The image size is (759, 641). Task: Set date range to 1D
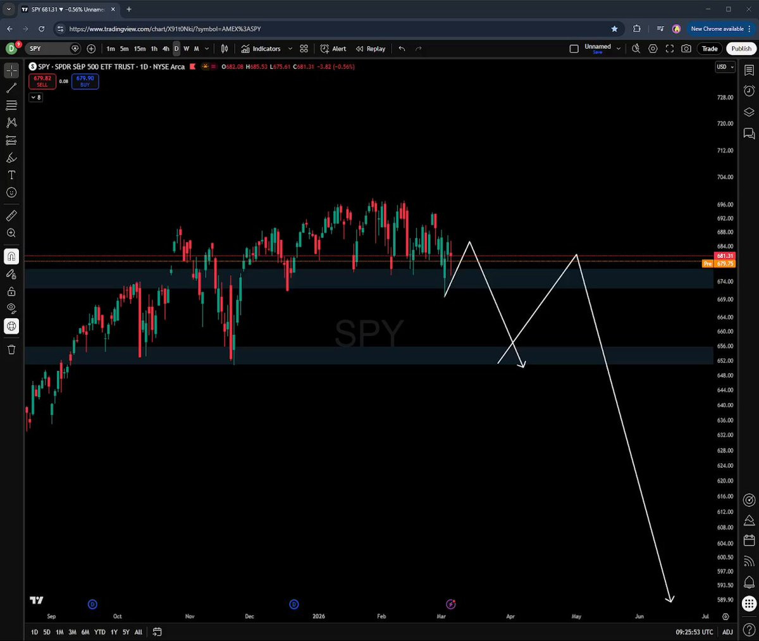tap(34, 632)
